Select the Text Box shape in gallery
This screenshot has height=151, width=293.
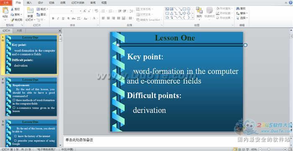pyautogui.click(x=167, y=9)
